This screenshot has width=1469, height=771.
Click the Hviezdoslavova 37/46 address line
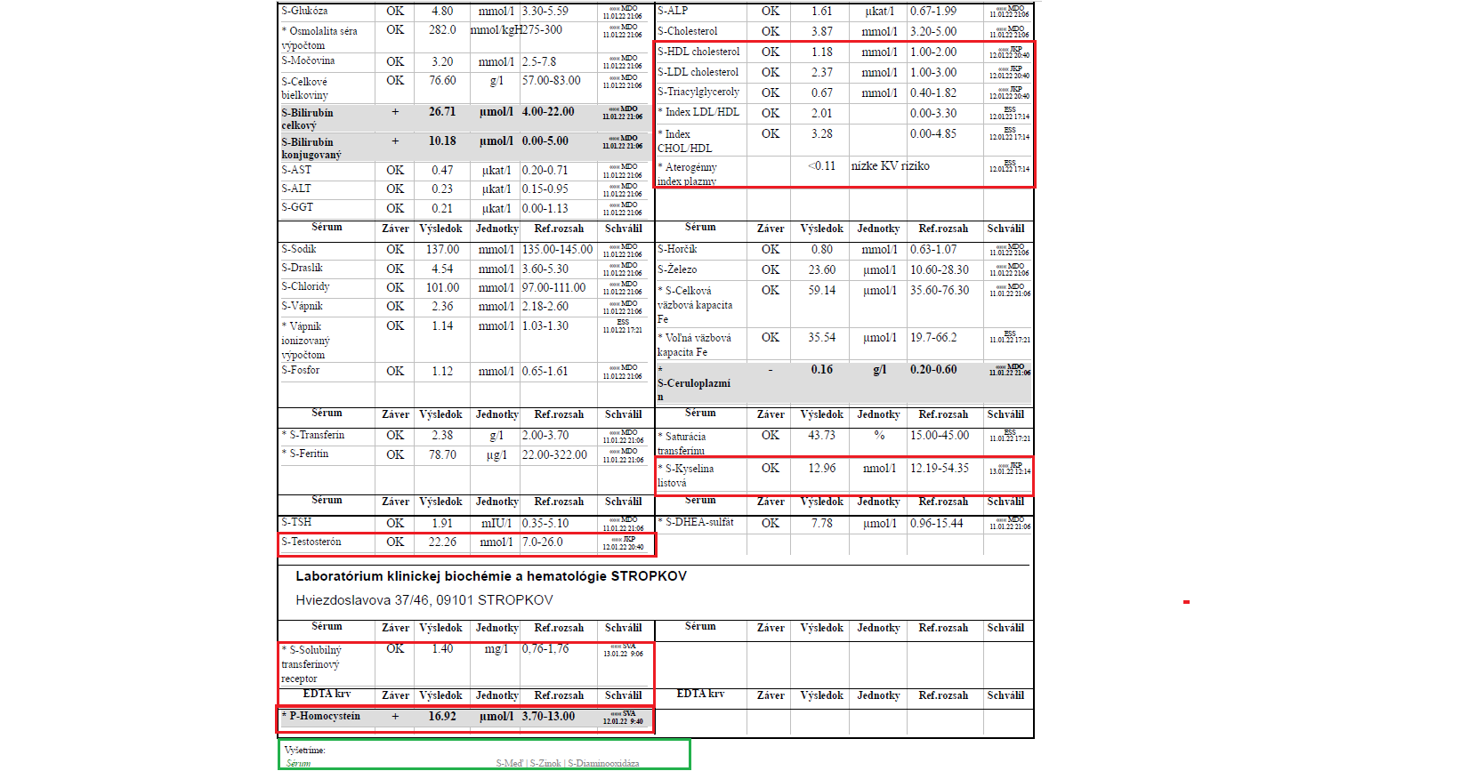pos(424,600)
